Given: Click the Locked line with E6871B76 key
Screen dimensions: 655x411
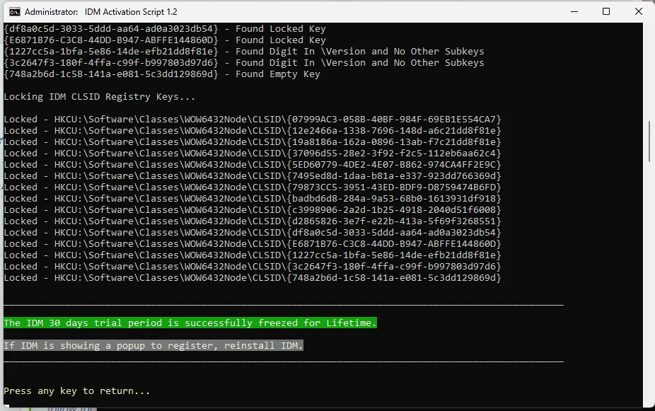Looking at the screenshot, I should tap(253, 243).
